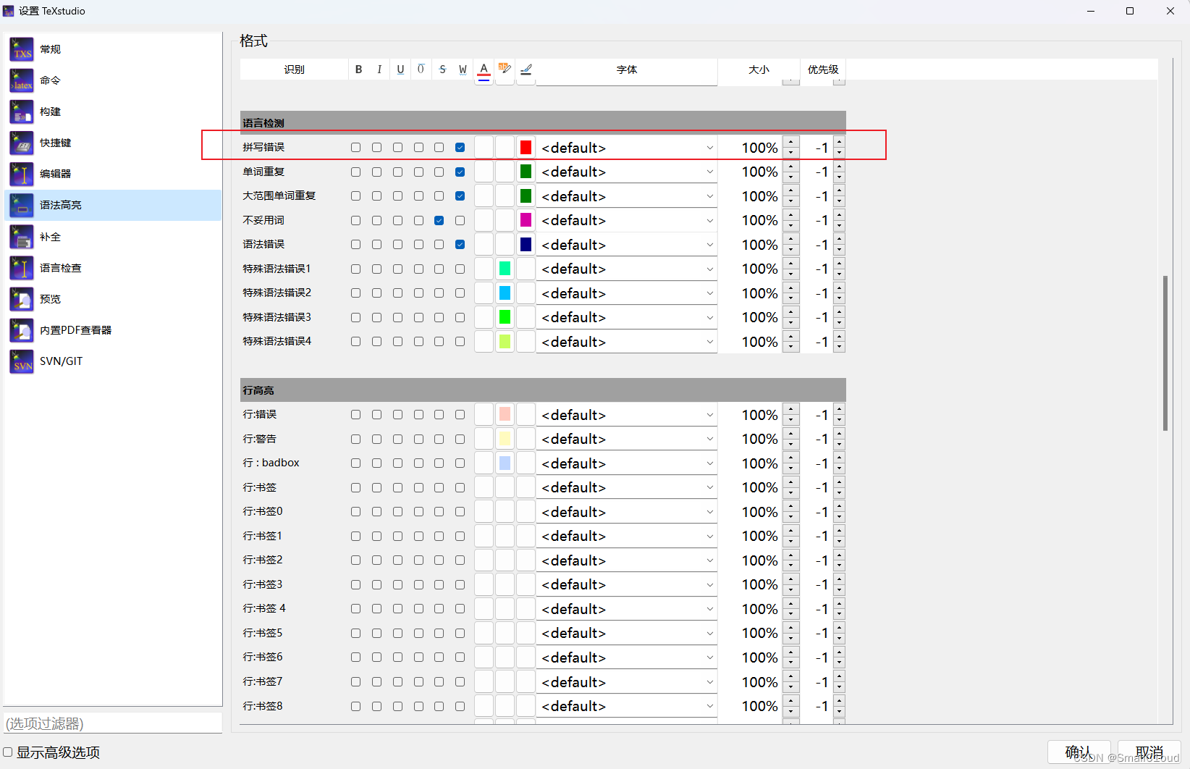Pick the red line color for 拼写错误
Image resolution: width=1190 pixels, height=769 pixels.
(526, 148)
